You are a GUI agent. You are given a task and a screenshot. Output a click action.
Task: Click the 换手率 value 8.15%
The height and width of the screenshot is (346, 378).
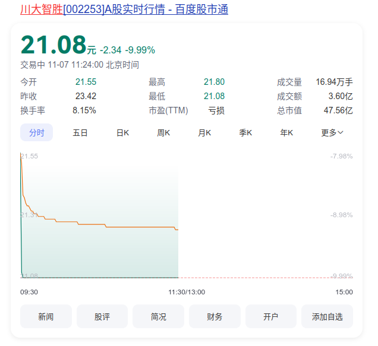click(x=84, y=110)
